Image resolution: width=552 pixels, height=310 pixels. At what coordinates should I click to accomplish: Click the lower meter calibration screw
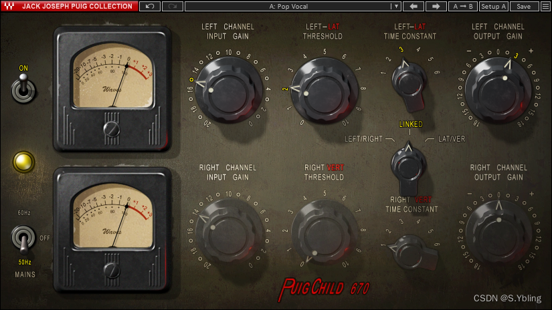pyautogui.click(x=112, y=271)
